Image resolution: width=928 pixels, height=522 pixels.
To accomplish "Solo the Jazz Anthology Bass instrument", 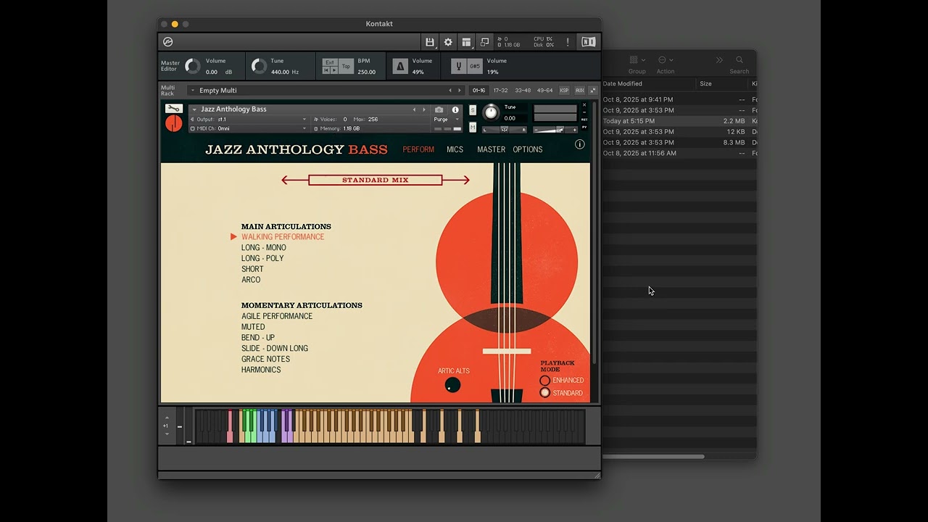I will [473, 110].
